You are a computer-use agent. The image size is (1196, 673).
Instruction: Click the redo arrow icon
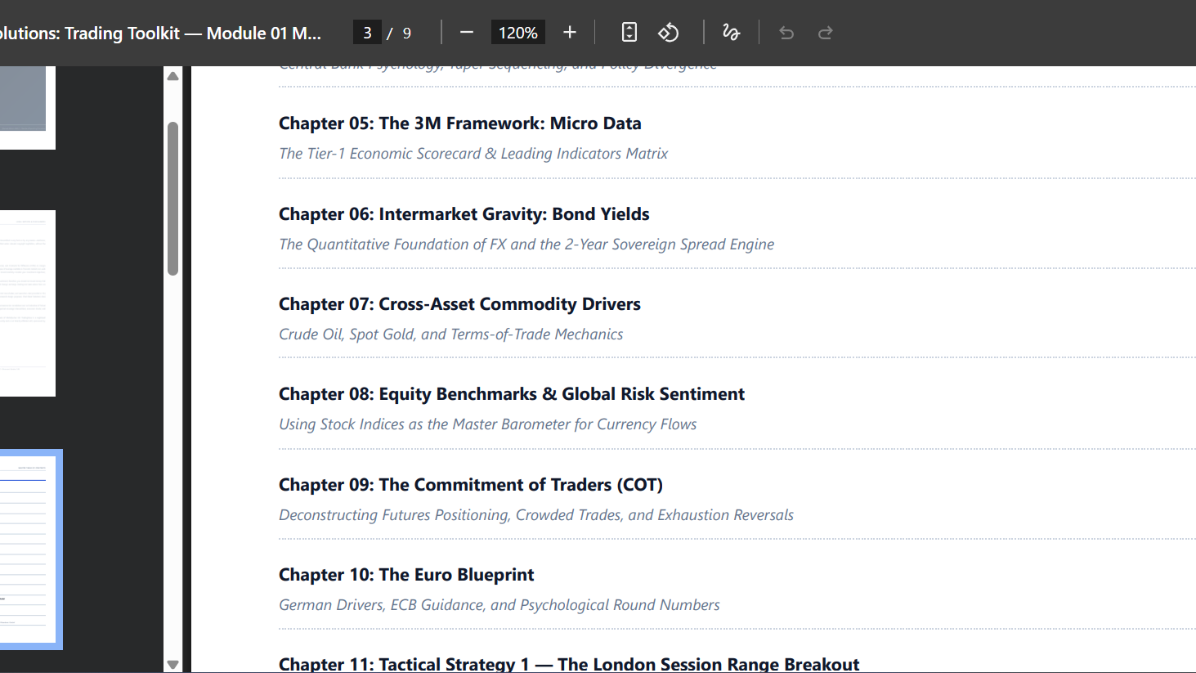(x=826, y=33)
